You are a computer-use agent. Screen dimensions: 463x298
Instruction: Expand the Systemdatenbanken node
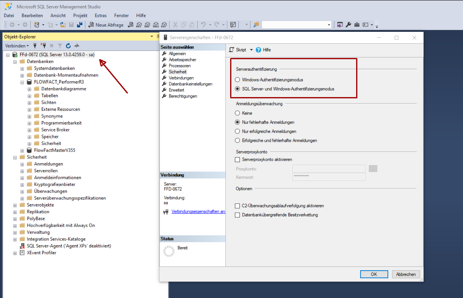click(x=22, y=69)
